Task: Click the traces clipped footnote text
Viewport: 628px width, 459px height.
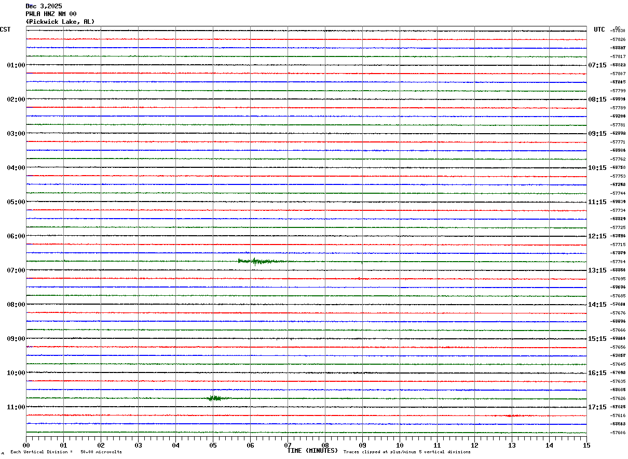Action: coord(407,452)
